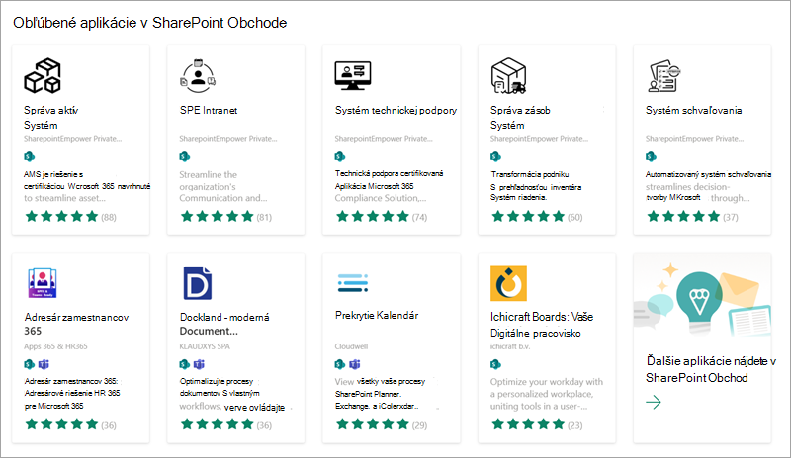Click the Ichicraft Boards yellow logo icon

pos(508,283)
